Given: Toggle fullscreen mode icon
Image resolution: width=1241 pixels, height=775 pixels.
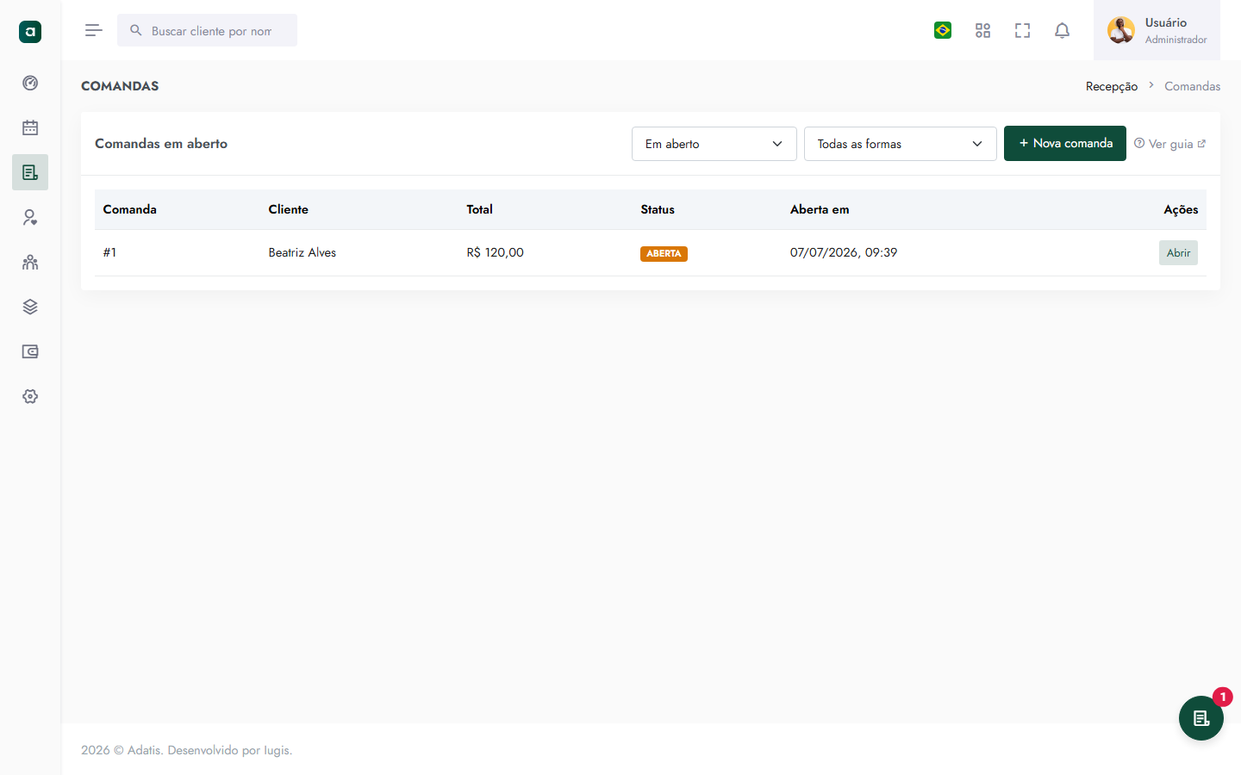Looking at the screenshot, I should pyautogui.click(x=1022, y=30).
